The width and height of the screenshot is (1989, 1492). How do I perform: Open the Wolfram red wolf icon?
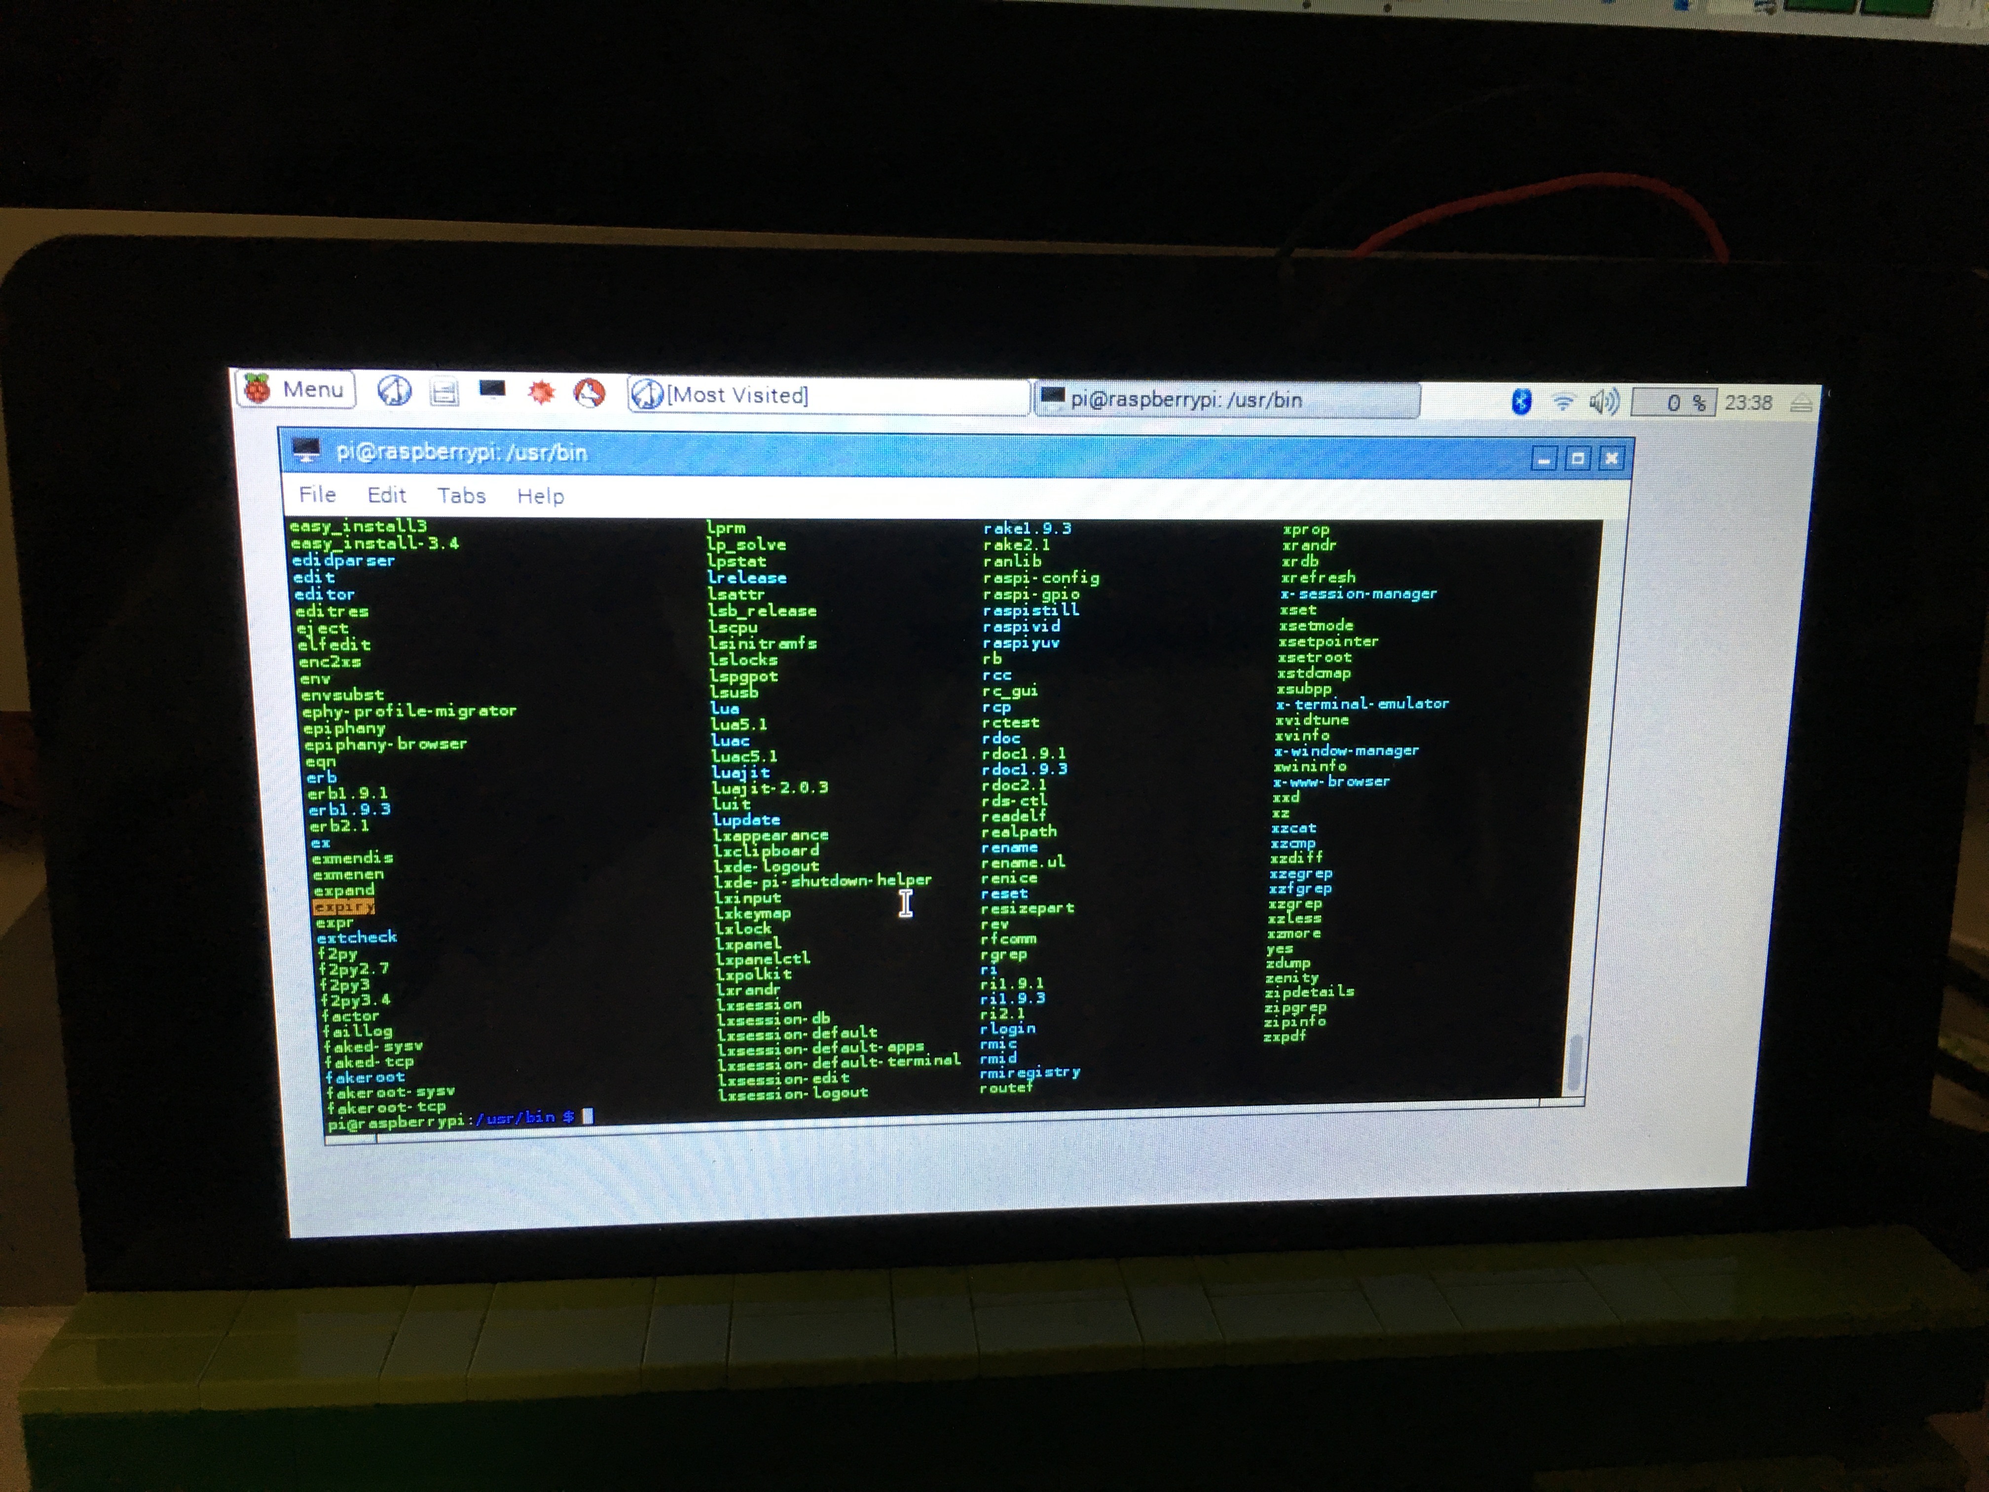point(590,393)
